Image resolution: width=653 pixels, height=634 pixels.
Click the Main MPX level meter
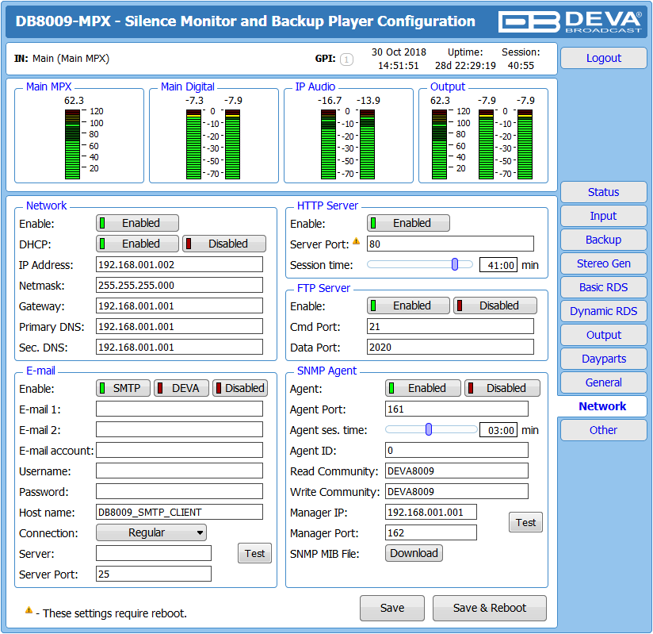tap(72, 144)
